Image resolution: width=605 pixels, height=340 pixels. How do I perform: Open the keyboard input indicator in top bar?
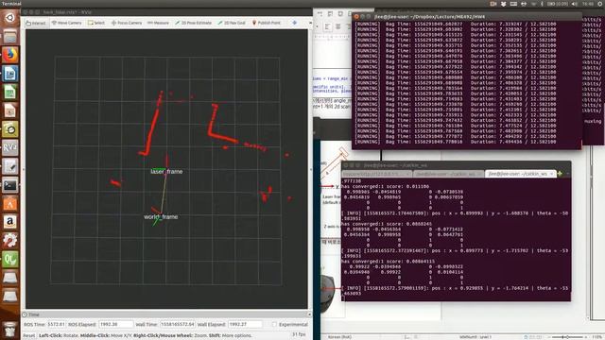tap(513, 4)
